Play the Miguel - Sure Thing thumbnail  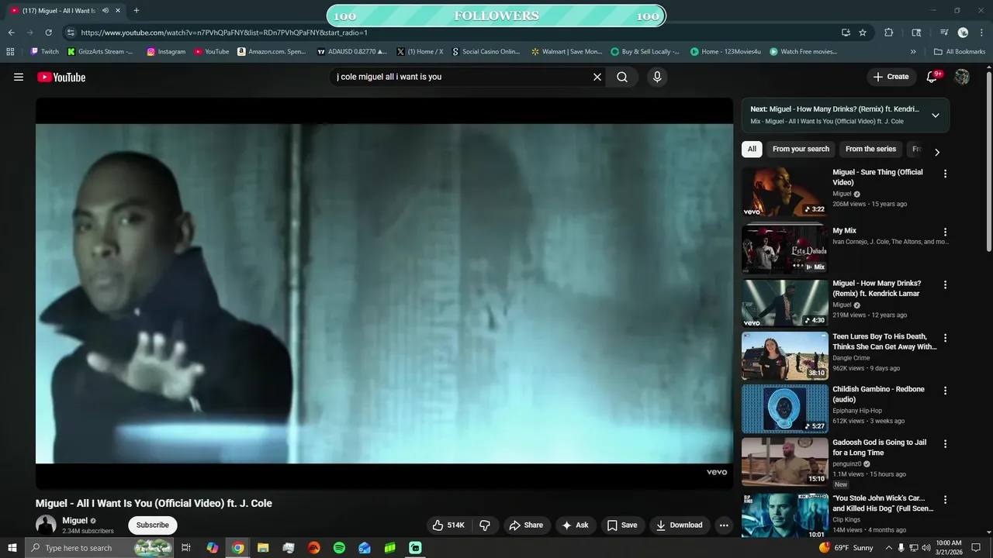pyautogui.click(x=785, y=192)
